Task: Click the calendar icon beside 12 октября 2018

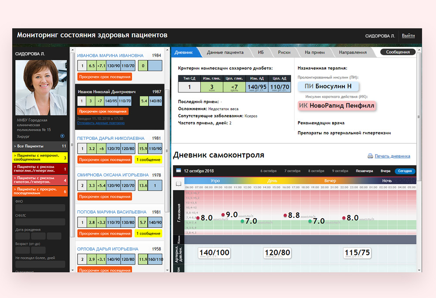Action: pyautogui.click(x=178, y=170)
